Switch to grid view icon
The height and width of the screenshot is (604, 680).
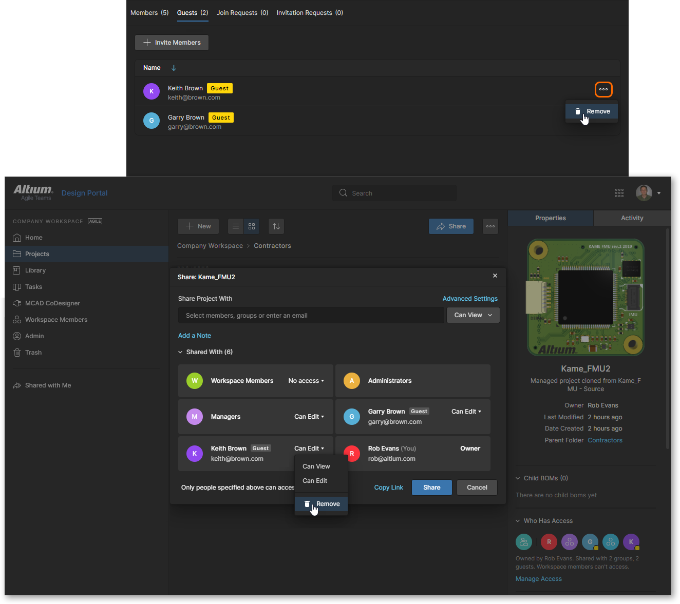coord(252,226)
